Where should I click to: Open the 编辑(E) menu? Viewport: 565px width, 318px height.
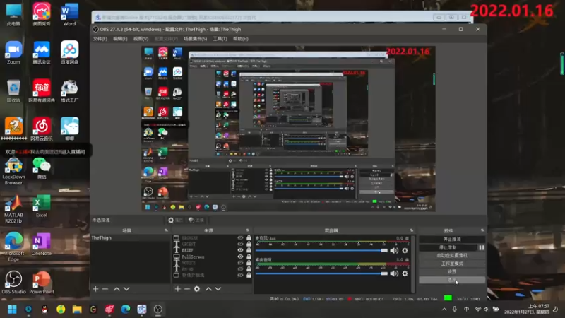tap(120, 39)
